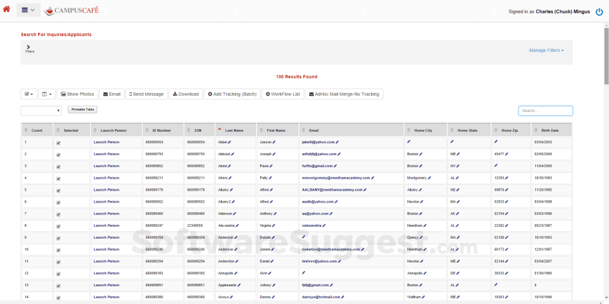Select SSN value 22349555

click(x=195, y=225)
